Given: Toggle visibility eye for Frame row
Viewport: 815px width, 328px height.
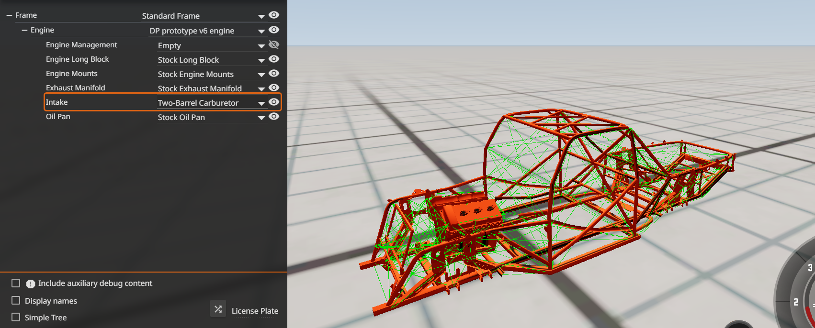Looking at the screenshot, I should (274, 15).
